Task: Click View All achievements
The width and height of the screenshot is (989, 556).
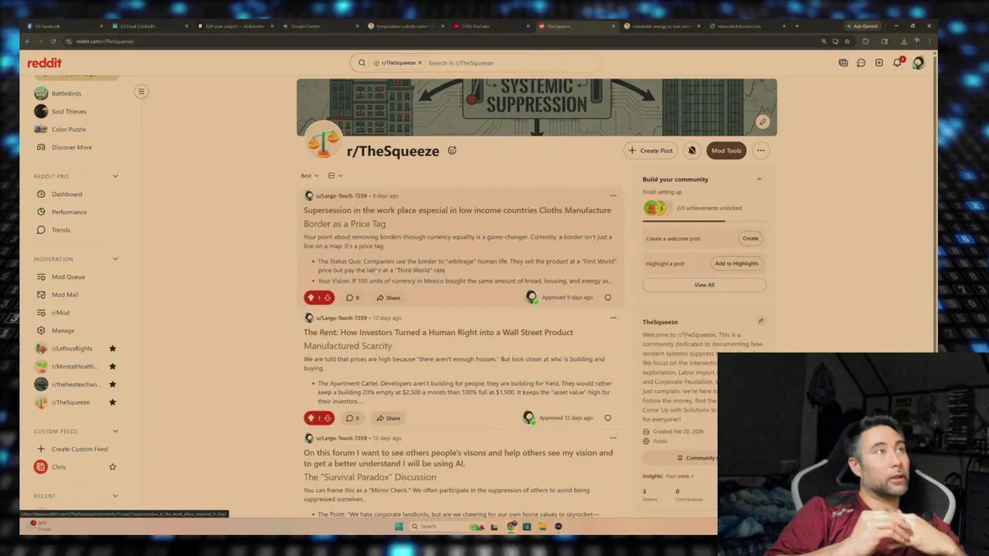Action: pyautogui.click(x=704, y=285)
